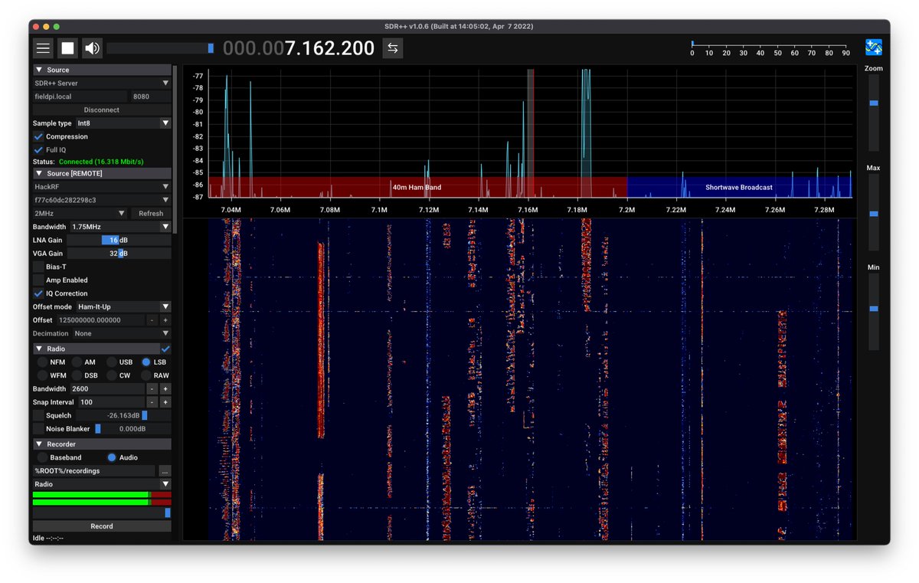Collapse the Source section header
Viewport: 919px width, 583px height.
pyautogui.click(x=102, y=70)
